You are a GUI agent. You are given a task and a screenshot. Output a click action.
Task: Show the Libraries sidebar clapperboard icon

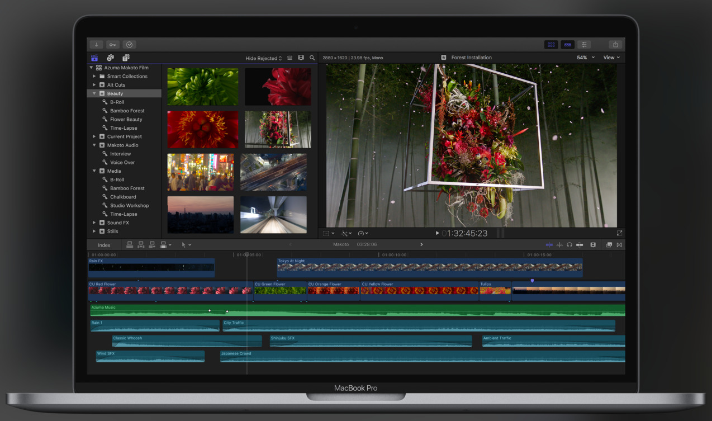click(x=94, y=58)
